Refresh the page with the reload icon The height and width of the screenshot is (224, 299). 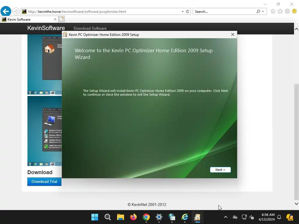[x=187, y=12]
